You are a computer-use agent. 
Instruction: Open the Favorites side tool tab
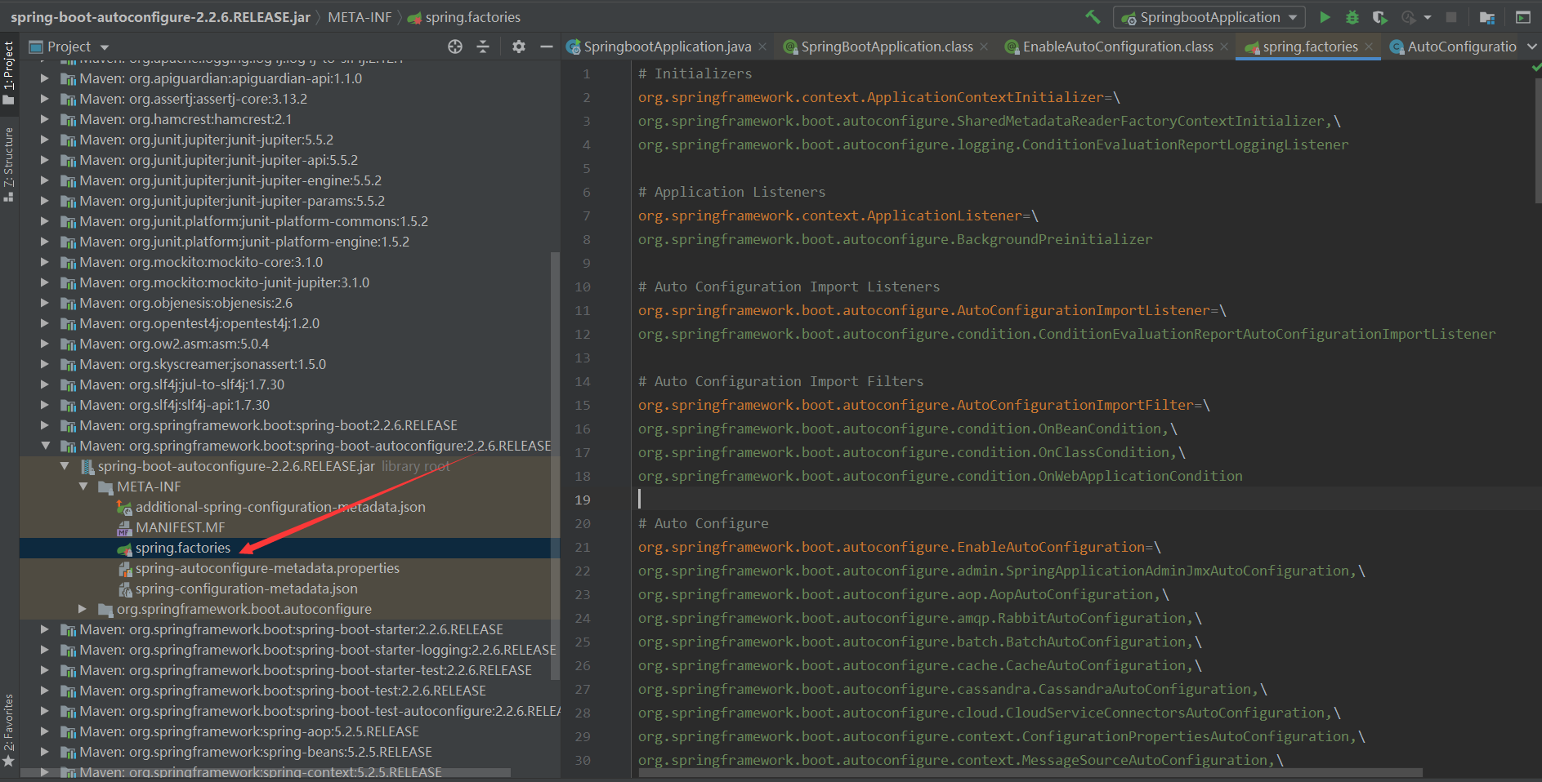pos(9,731)
